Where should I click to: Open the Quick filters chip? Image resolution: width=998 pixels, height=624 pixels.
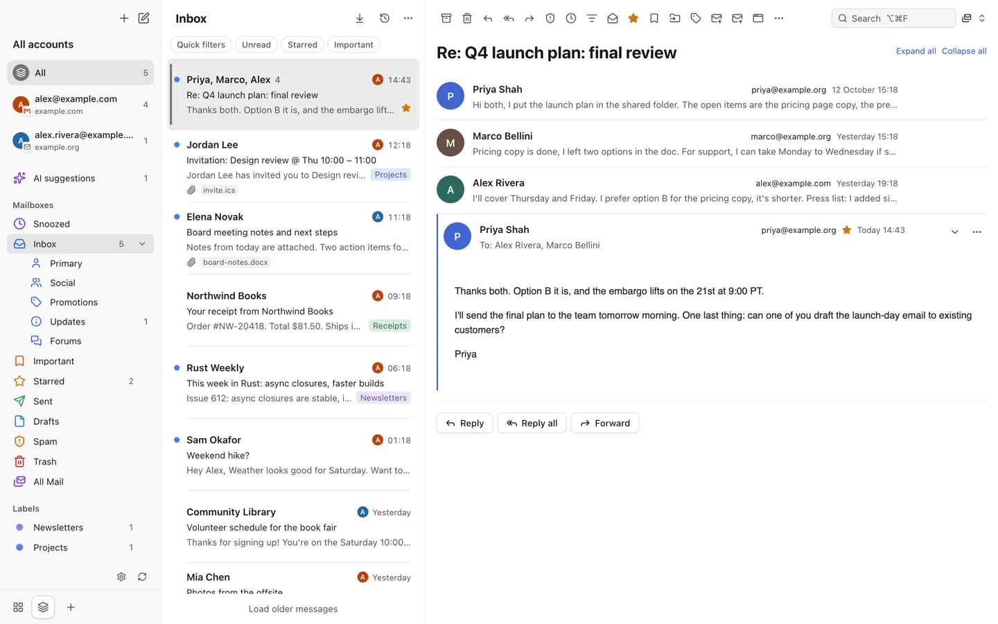pos(201,44)
